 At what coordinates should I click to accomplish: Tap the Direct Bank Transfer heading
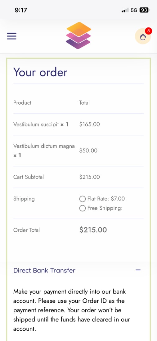pyautogui.click(x=44, y=270)
